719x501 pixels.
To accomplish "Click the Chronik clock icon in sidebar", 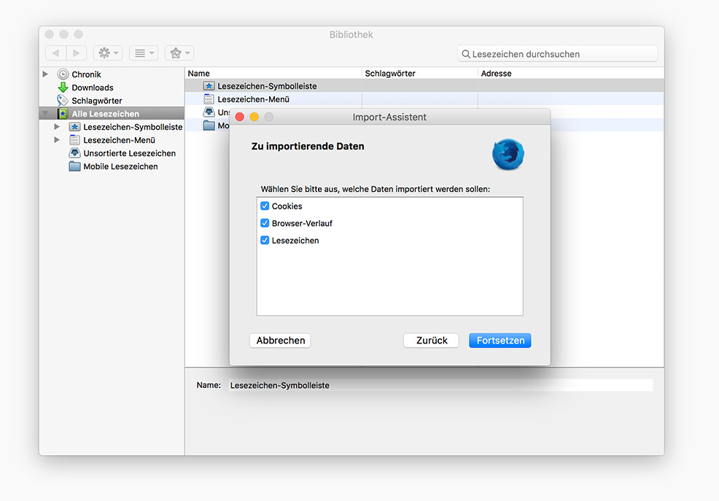I will (63, 74).
